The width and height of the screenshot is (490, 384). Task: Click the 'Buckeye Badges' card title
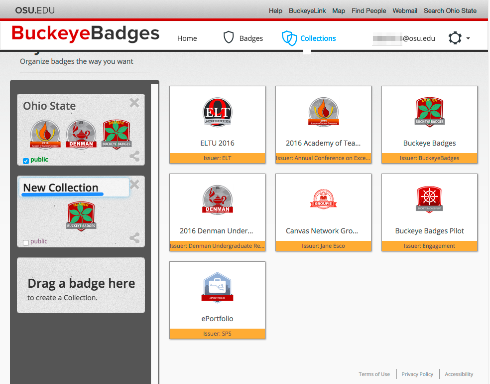(x=429, y=143)
